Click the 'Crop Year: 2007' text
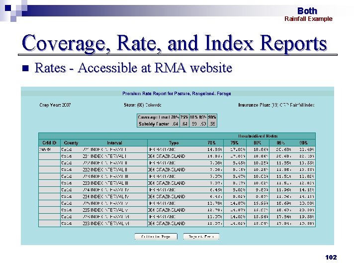This screenshot has width=358, height=269. point(55,105)
